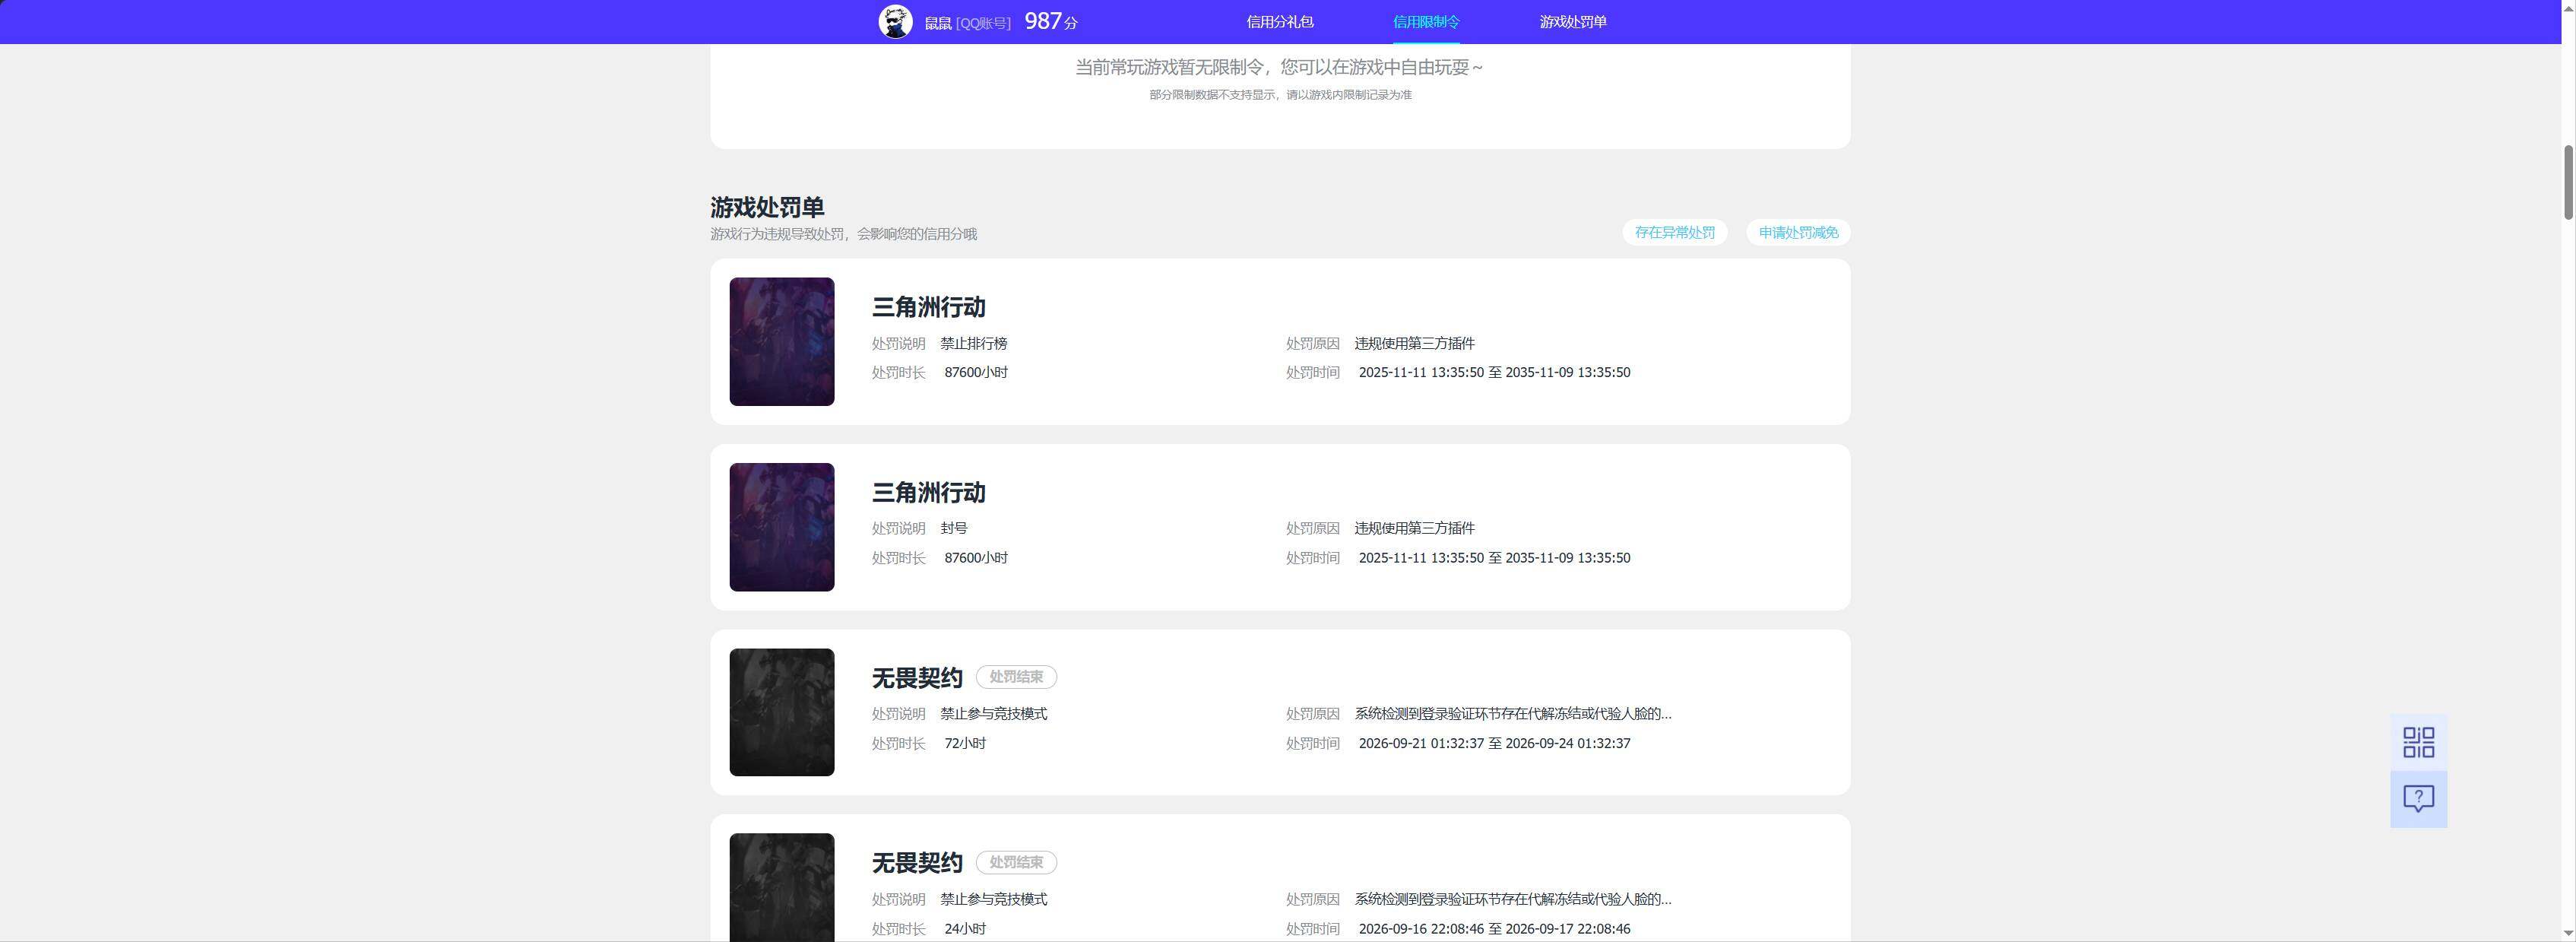Click thumbnail of 三角洲行动 禁止排行榜 card
The width and height of the screenshot is (2576, 942).
point(781,341)
